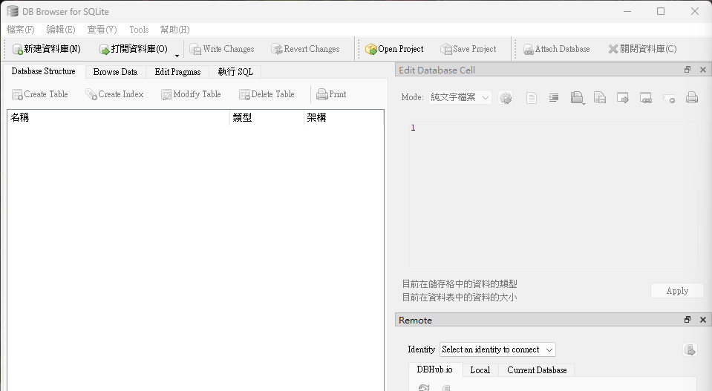Click the window with arrow icon in cell editor

click(623, 97)
